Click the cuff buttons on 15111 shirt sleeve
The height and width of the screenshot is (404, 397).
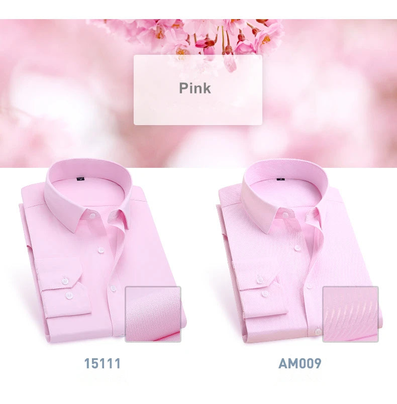tap(67, 288)
